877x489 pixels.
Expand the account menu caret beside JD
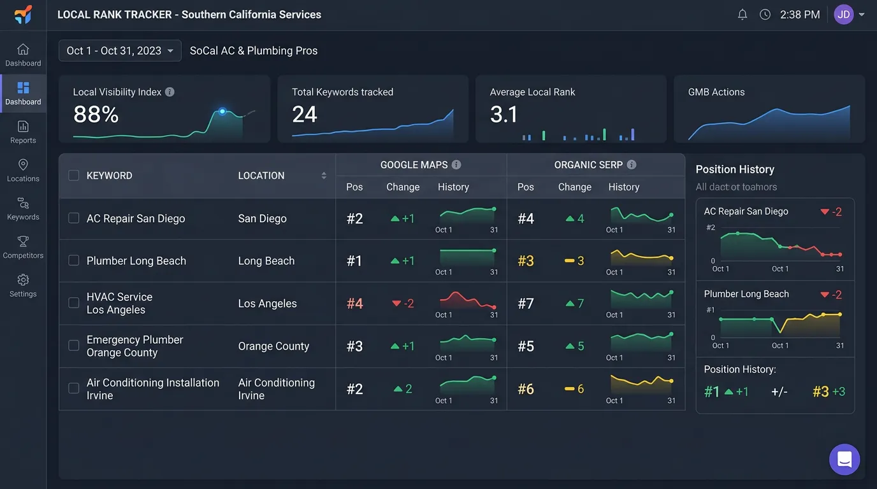coord(862,15)
